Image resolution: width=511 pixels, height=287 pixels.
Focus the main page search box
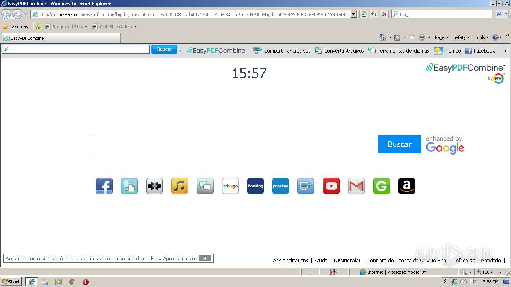(234, 144)
